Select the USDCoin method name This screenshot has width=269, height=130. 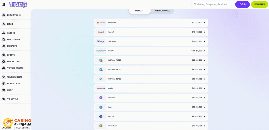tap(111, 116)
